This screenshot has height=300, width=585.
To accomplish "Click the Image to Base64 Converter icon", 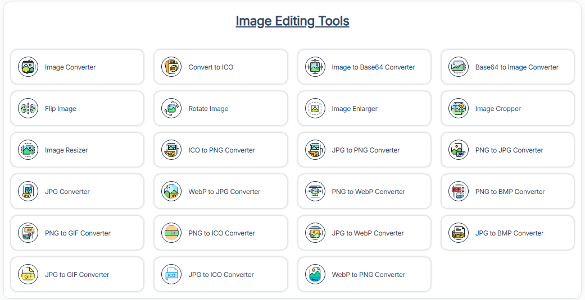I will pyautogui.click(x=315, y=67).
